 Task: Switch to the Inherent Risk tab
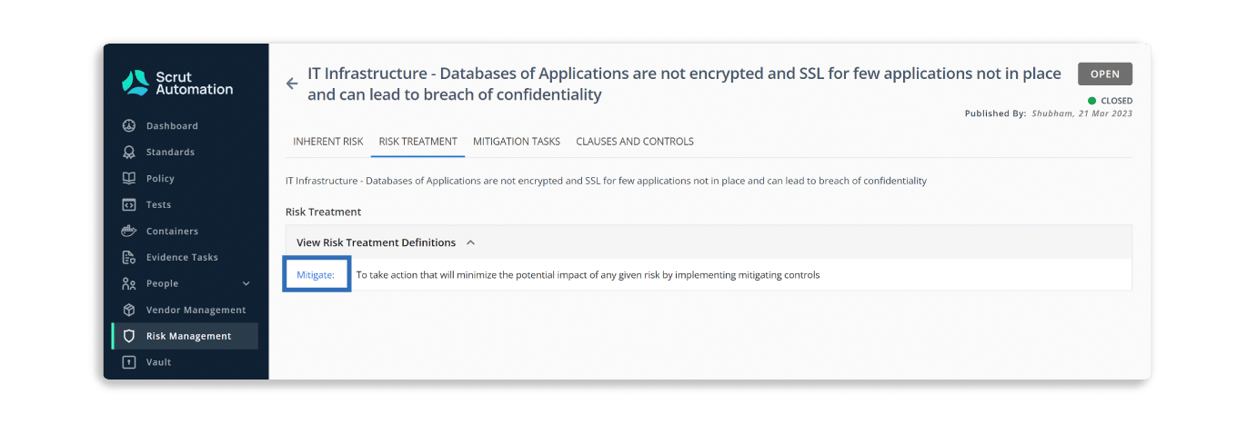328,142
